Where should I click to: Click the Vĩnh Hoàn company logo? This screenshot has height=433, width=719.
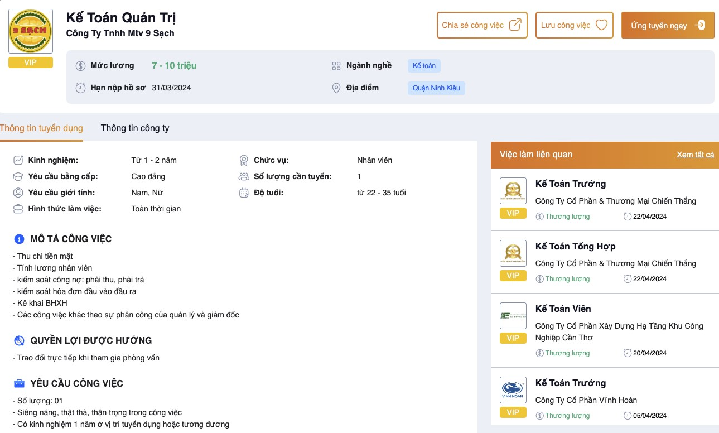(x=513, y=390)
